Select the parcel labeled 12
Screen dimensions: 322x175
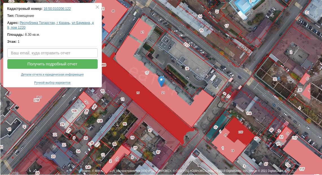[216, 127]
